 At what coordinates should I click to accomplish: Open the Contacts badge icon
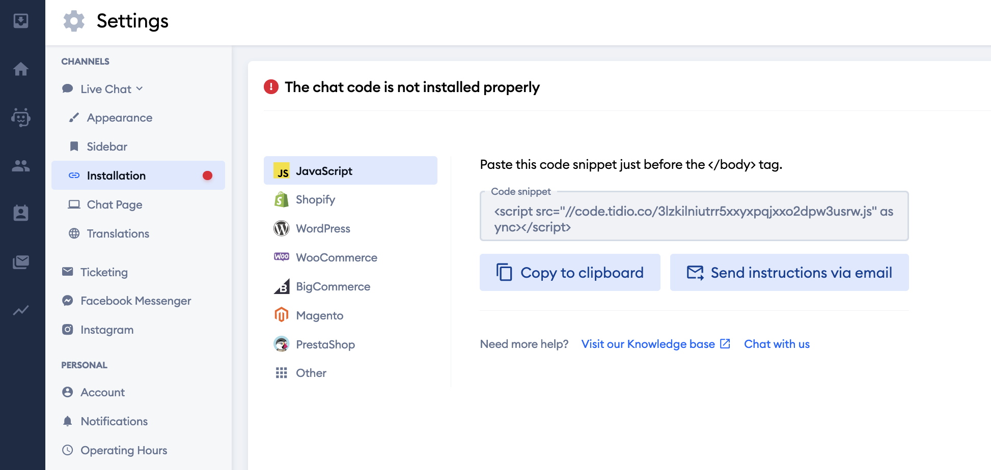pos(21,213)
